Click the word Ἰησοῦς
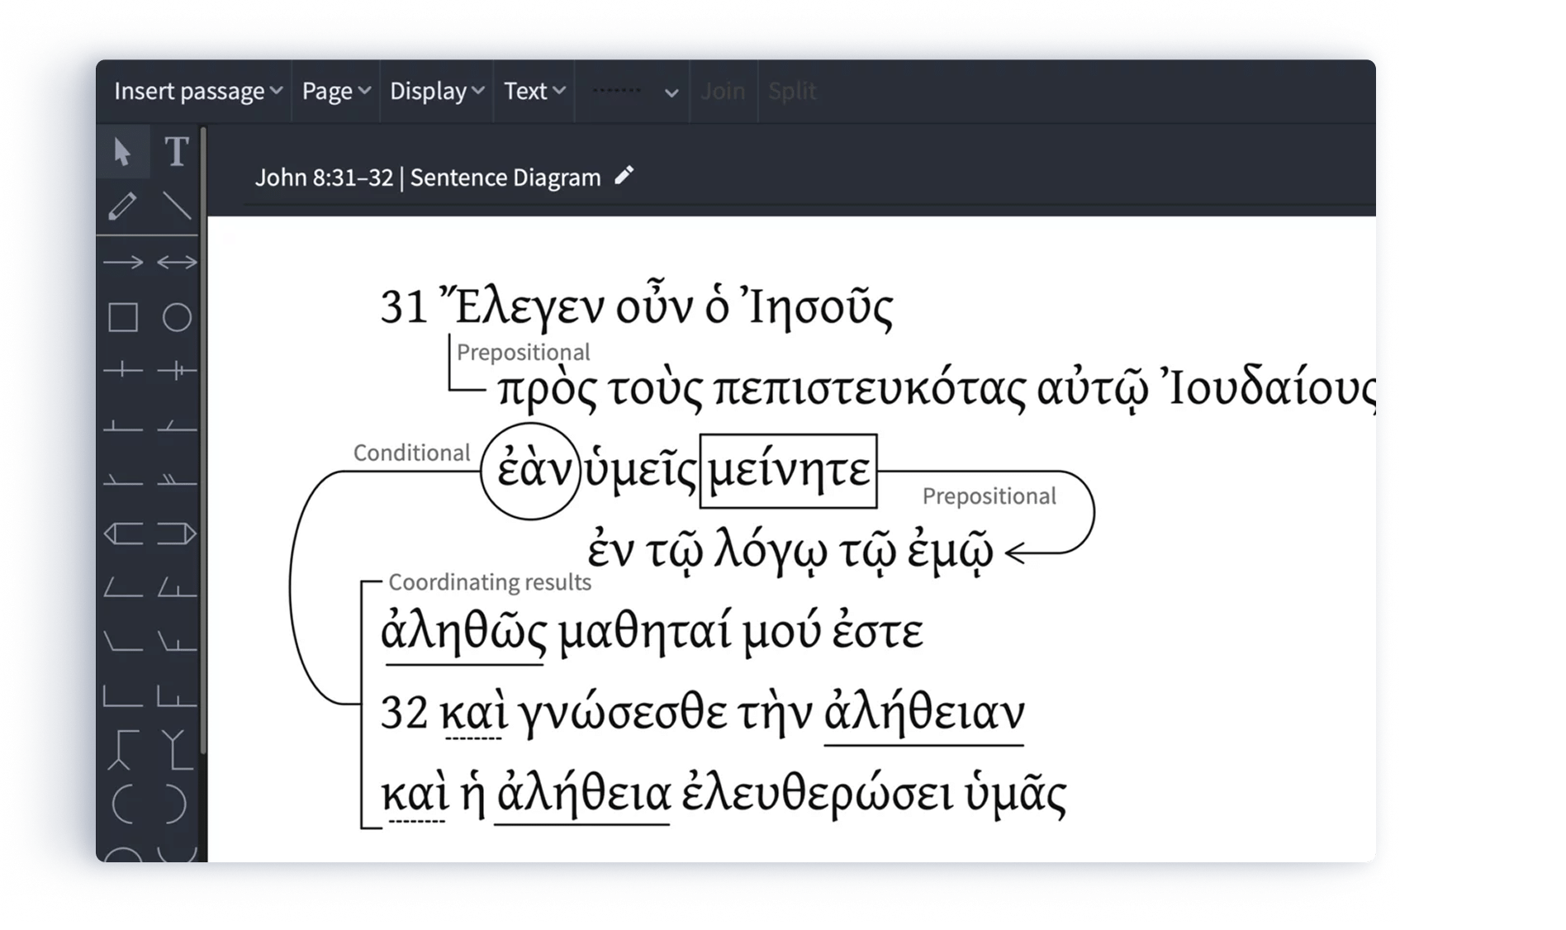 tap(816, 306)
